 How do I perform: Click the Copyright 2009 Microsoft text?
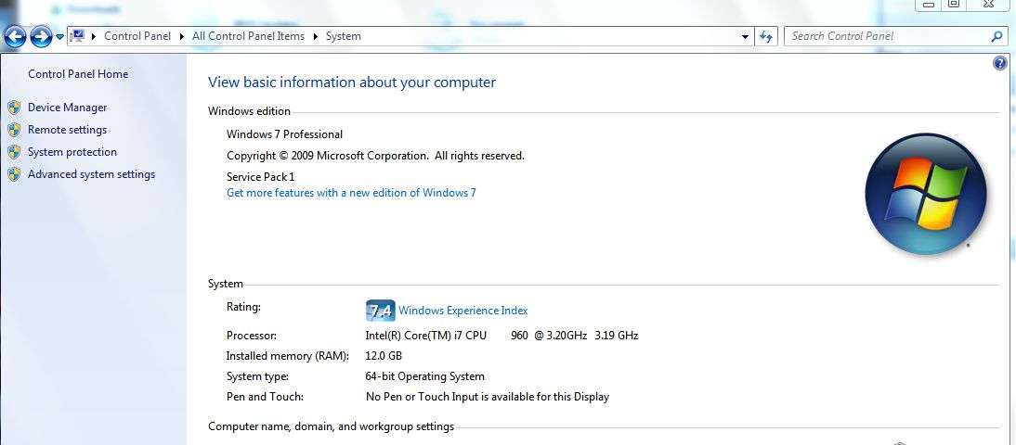376,156
